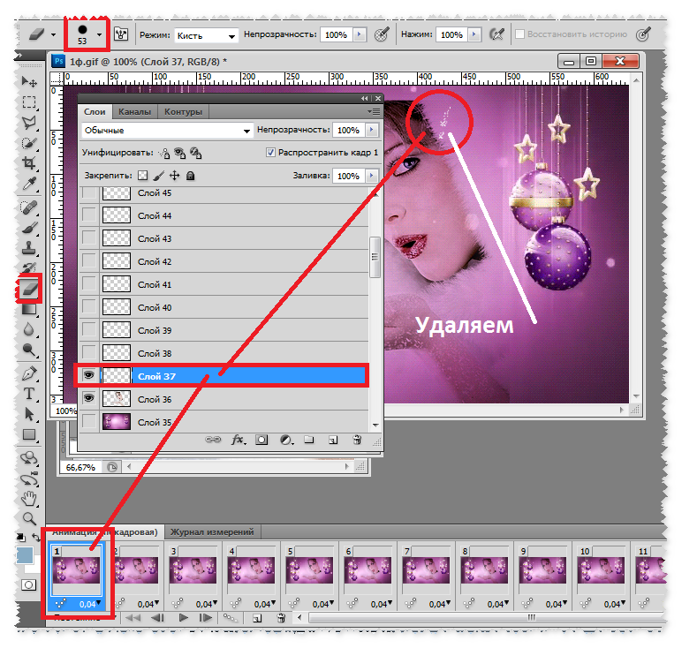Toggle lock transparent pixels
The image size is (682, 648).
pos(142,176)
